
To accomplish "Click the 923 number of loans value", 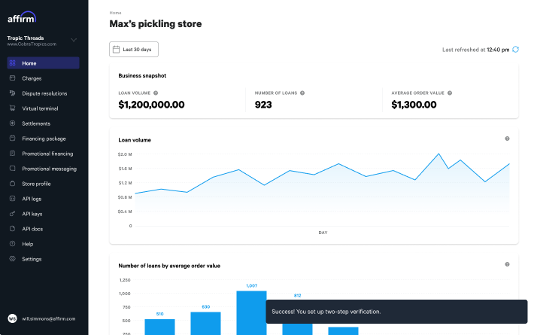I will 263,105.
